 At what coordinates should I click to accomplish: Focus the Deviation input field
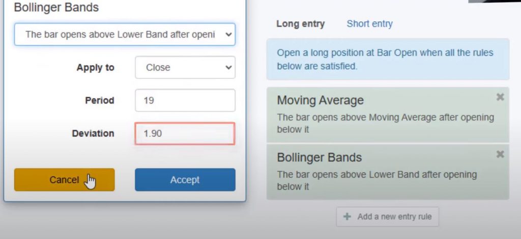point(185,133)
